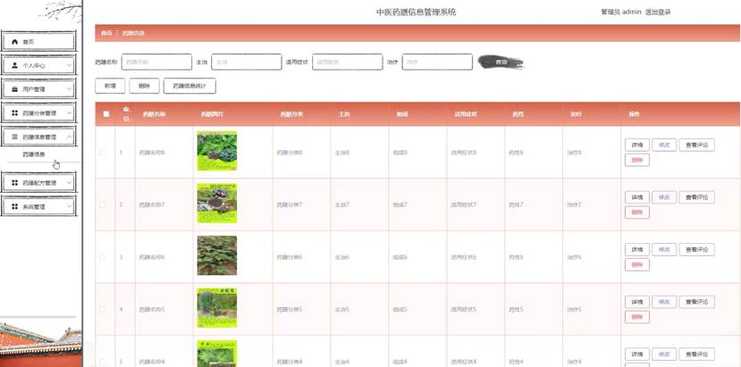Expand the 系统管理 menu chevron
This screenshot has height=367, width=741.
[x=69, y=206]
